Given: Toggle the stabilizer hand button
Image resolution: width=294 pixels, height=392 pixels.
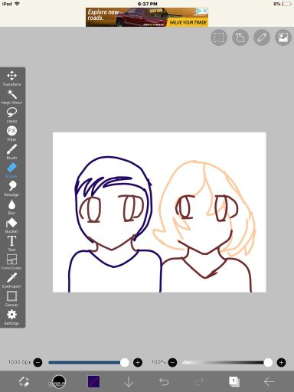Looking at the screenshot, I should [240, 38].
